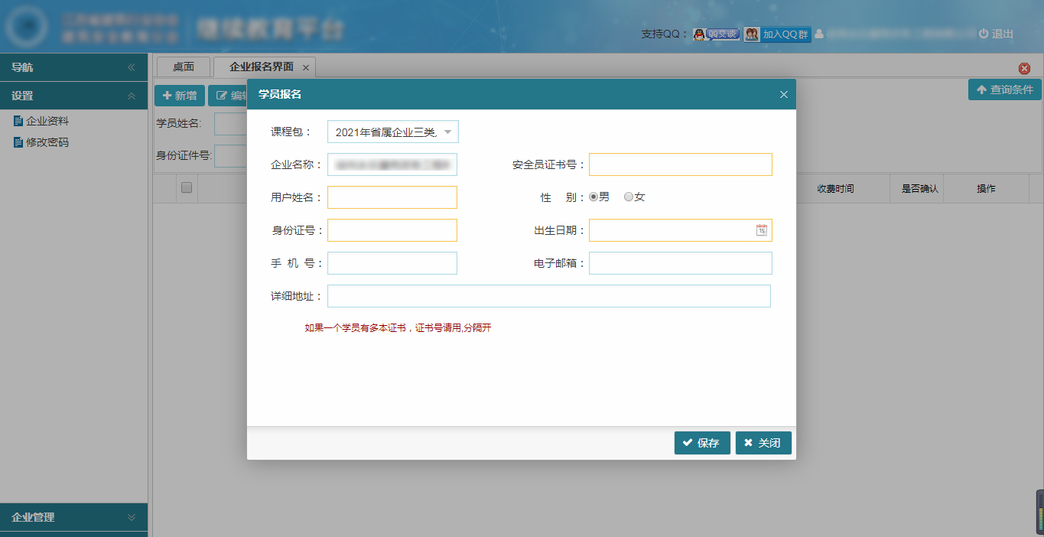Click the 加入QQ群 group icon

pos(777,34)
